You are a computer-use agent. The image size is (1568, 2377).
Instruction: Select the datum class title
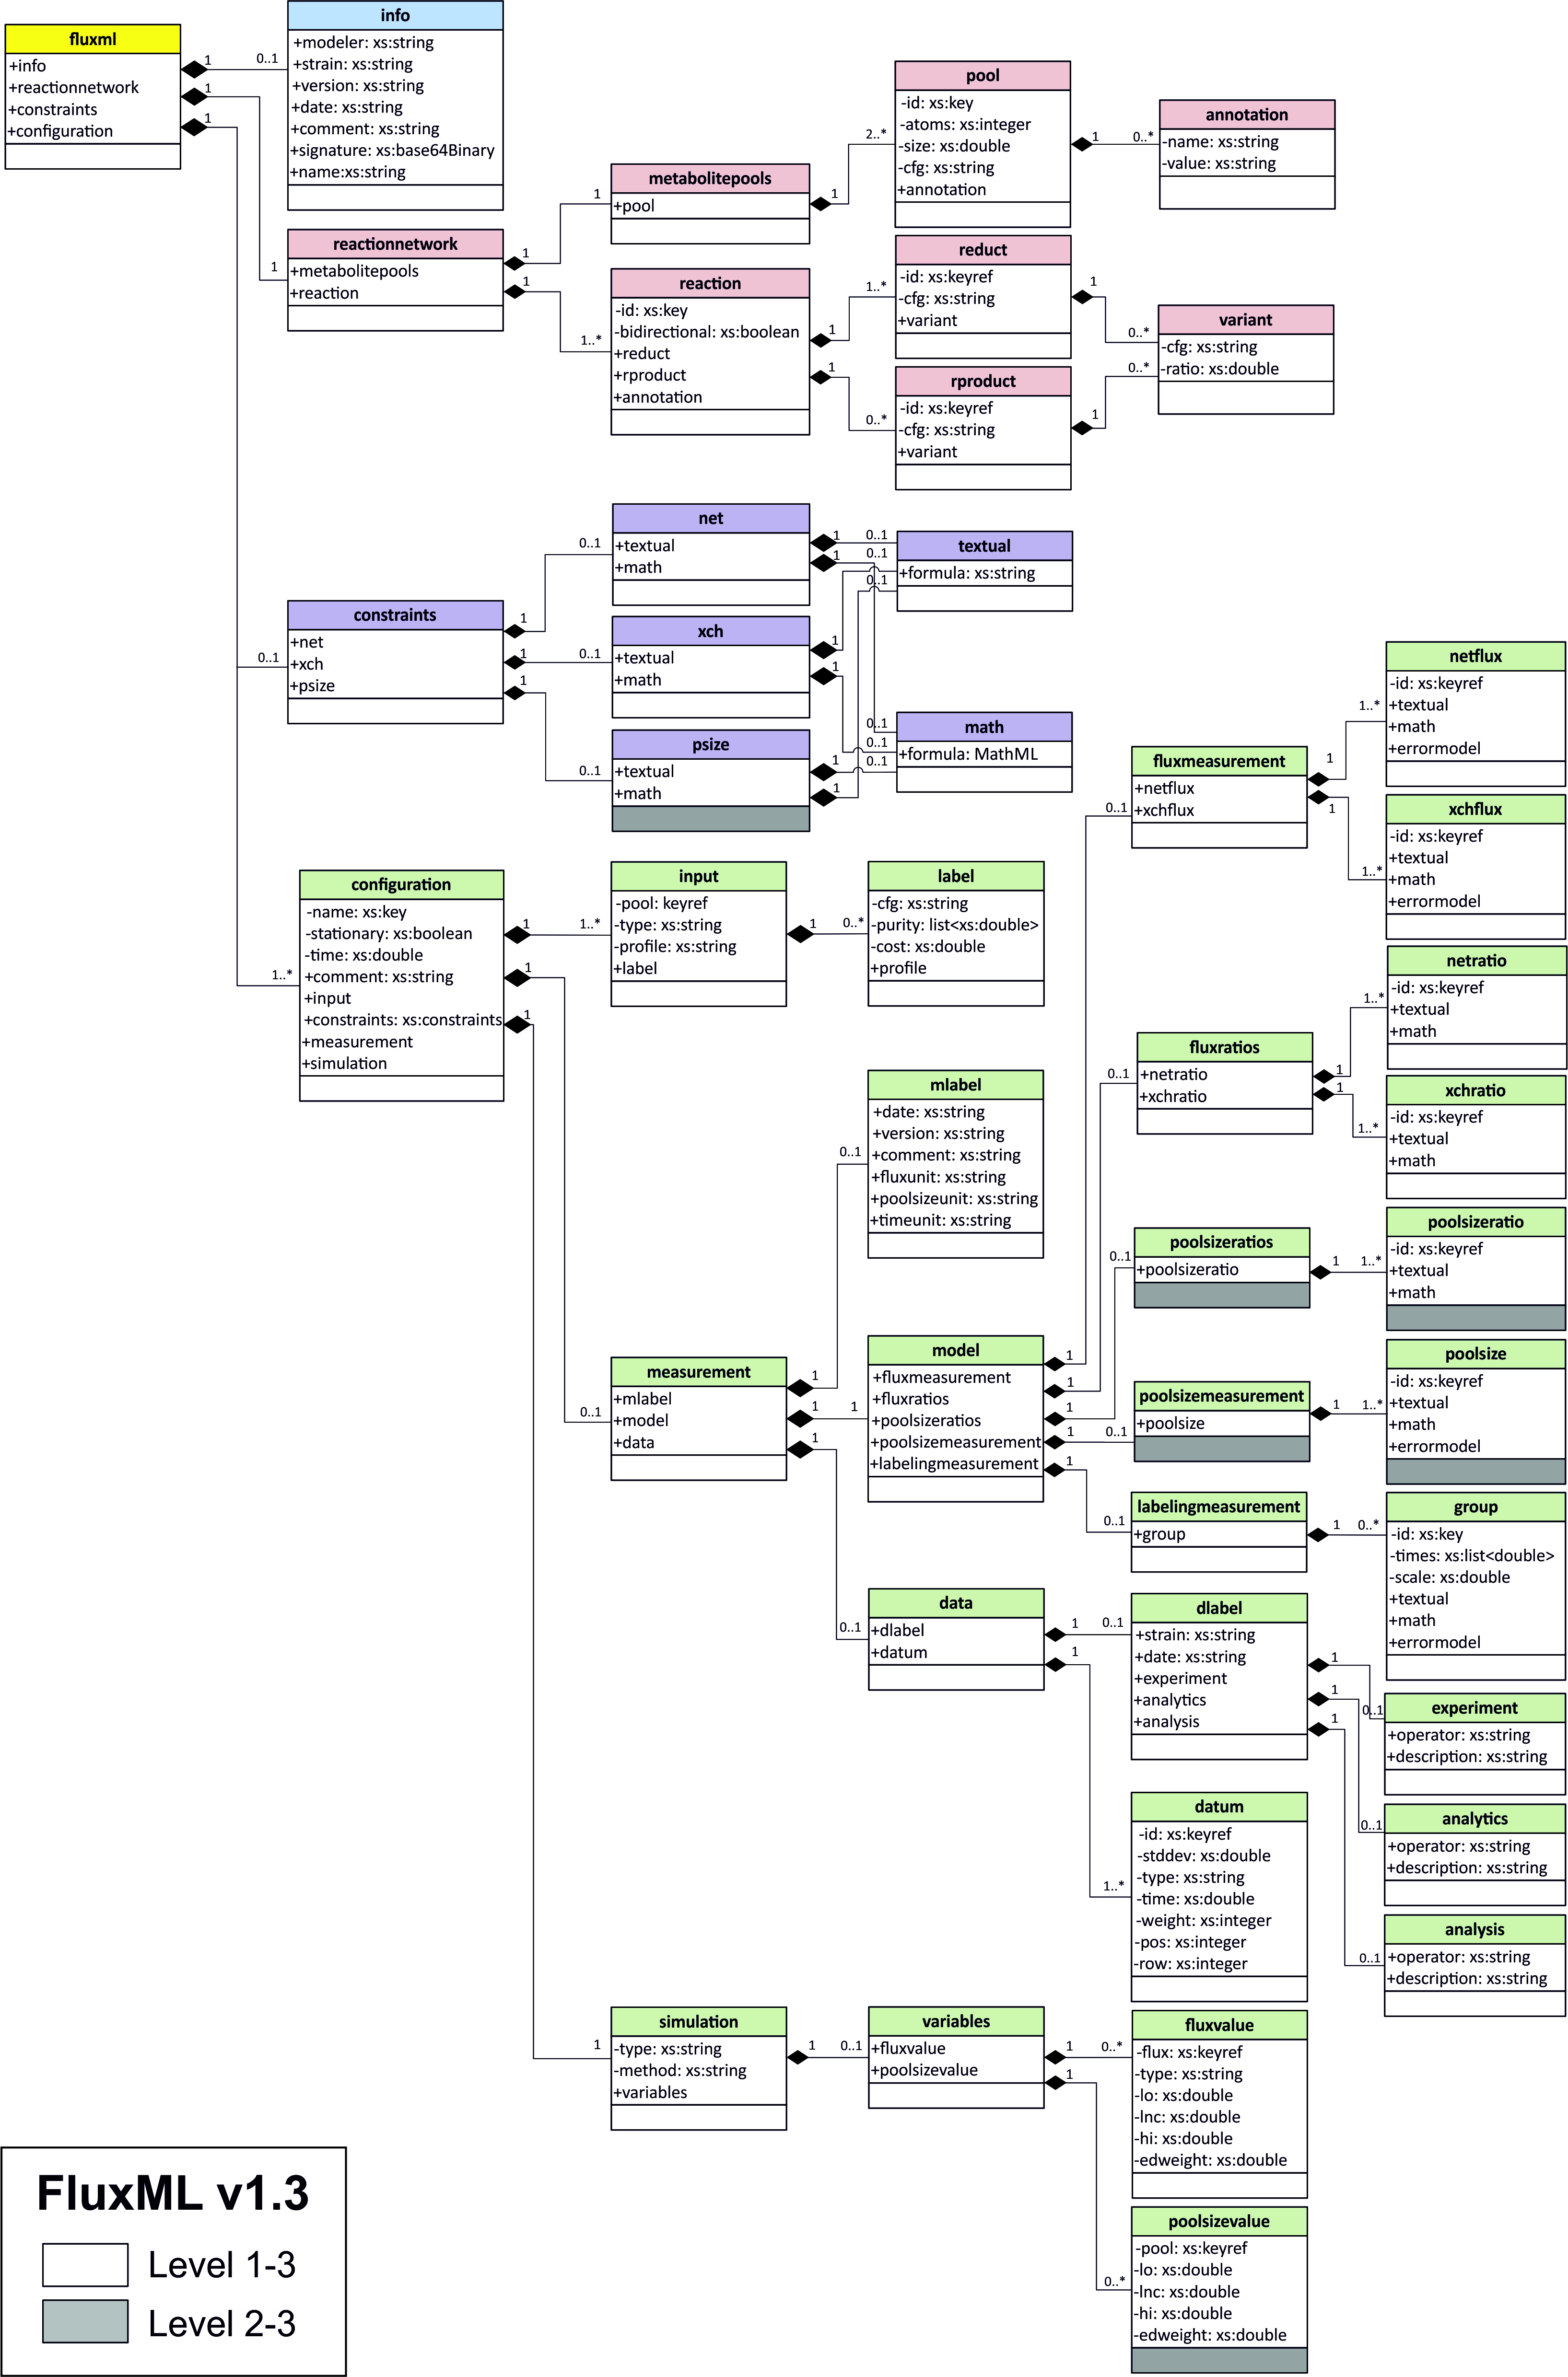(1219, 1806)
